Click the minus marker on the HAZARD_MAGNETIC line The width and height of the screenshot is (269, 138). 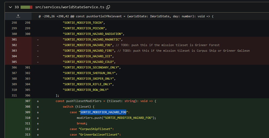pos(38,39)
